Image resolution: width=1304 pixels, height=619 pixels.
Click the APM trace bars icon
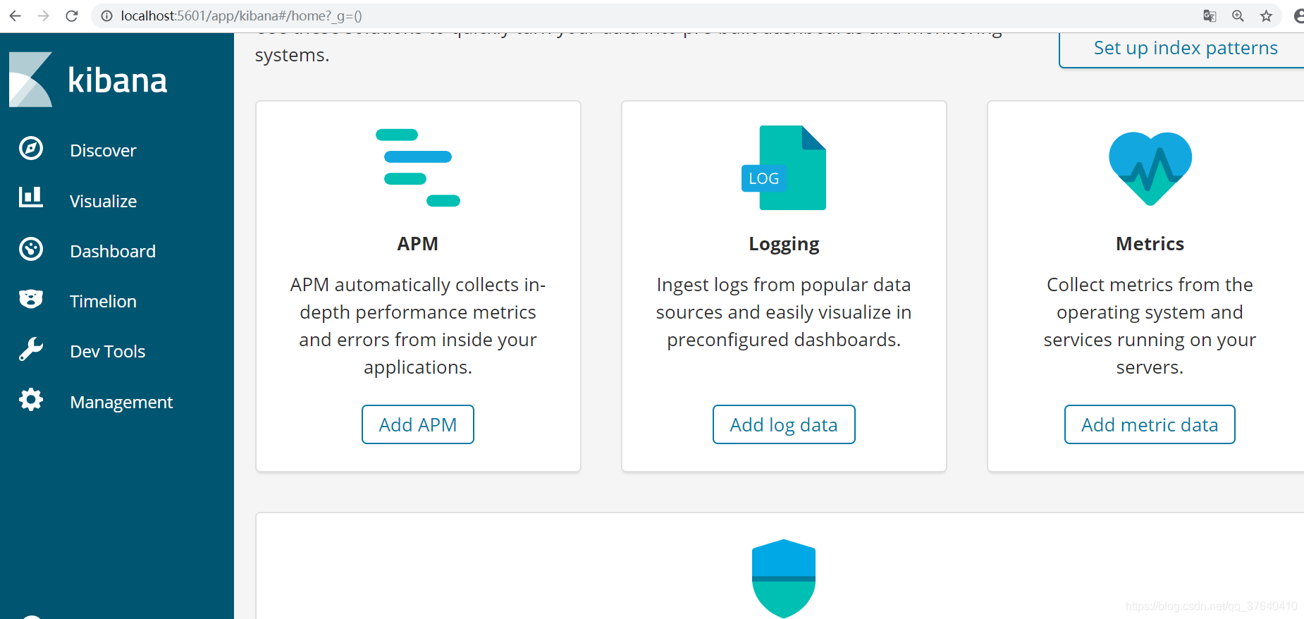(418, 168)
